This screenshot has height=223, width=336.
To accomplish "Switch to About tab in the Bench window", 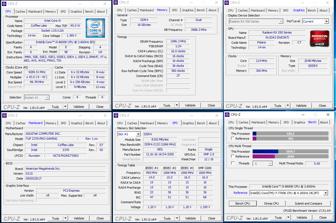I will (324, 122).
